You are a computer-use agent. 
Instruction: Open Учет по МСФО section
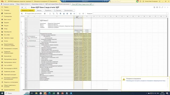pos(8,65)
